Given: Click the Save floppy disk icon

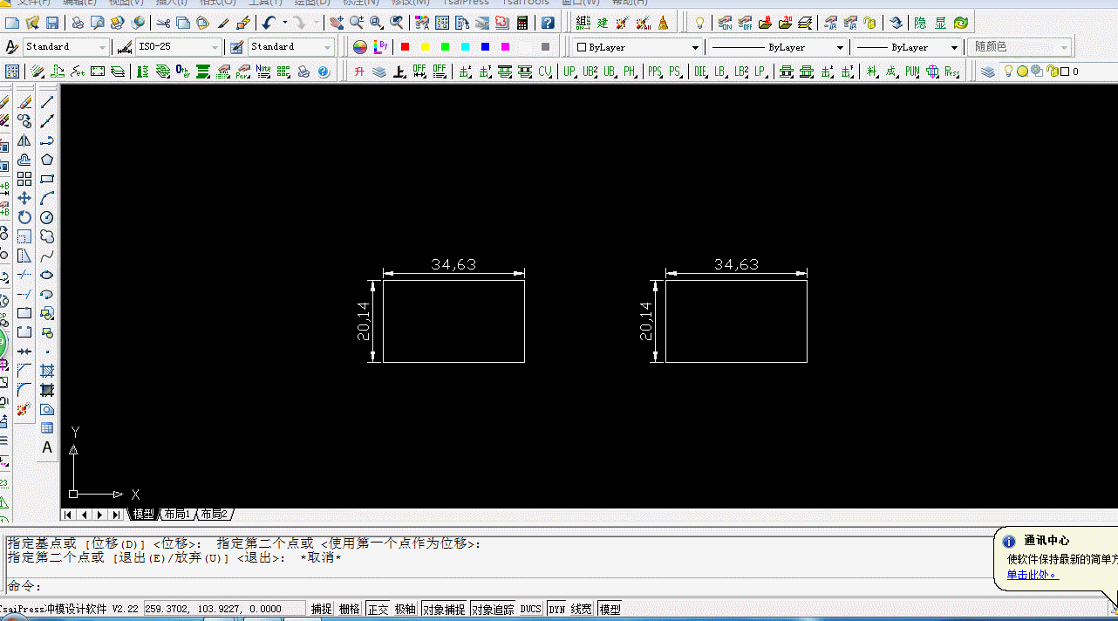Looking at the screenshot, I should 52,23.
